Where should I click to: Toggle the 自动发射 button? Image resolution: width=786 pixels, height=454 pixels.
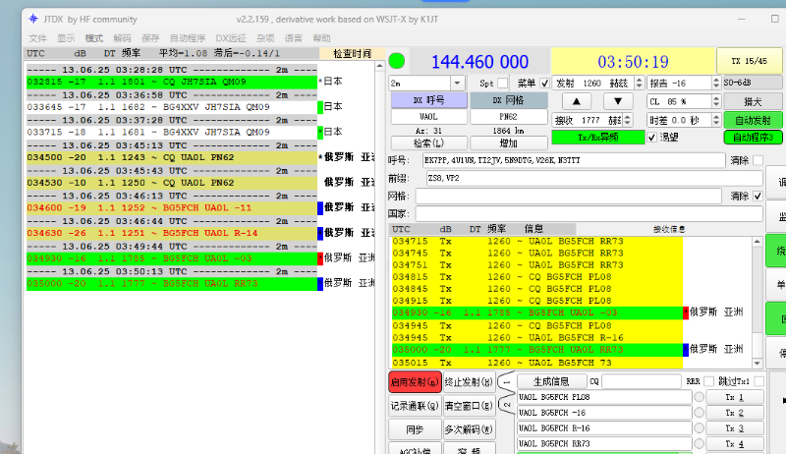[x=753, y=120]
